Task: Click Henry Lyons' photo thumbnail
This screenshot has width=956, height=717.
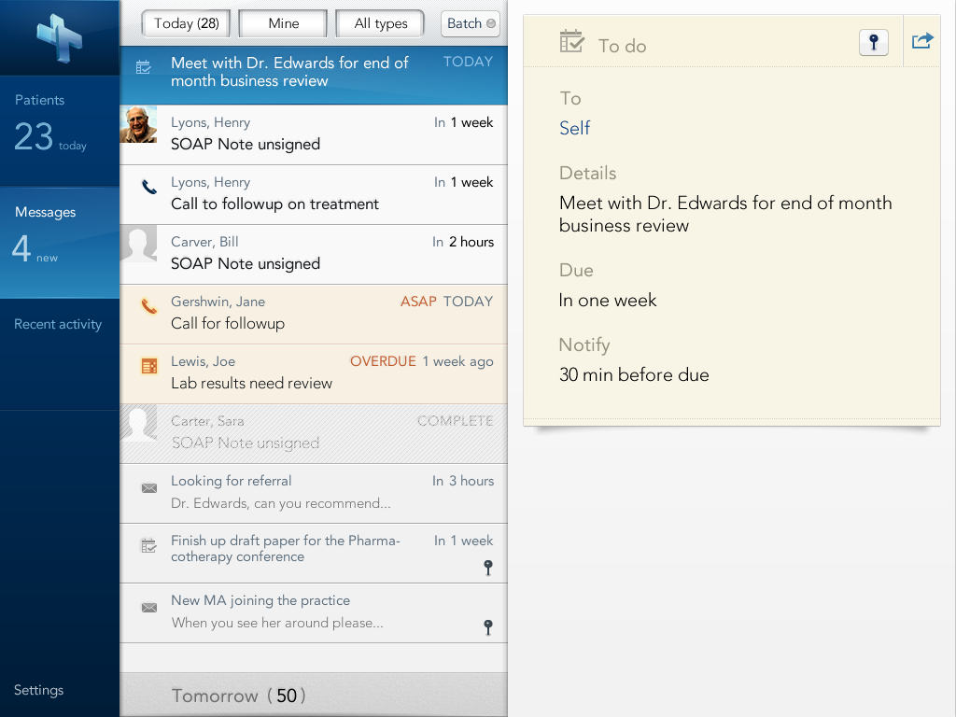Action: point(138,124)
